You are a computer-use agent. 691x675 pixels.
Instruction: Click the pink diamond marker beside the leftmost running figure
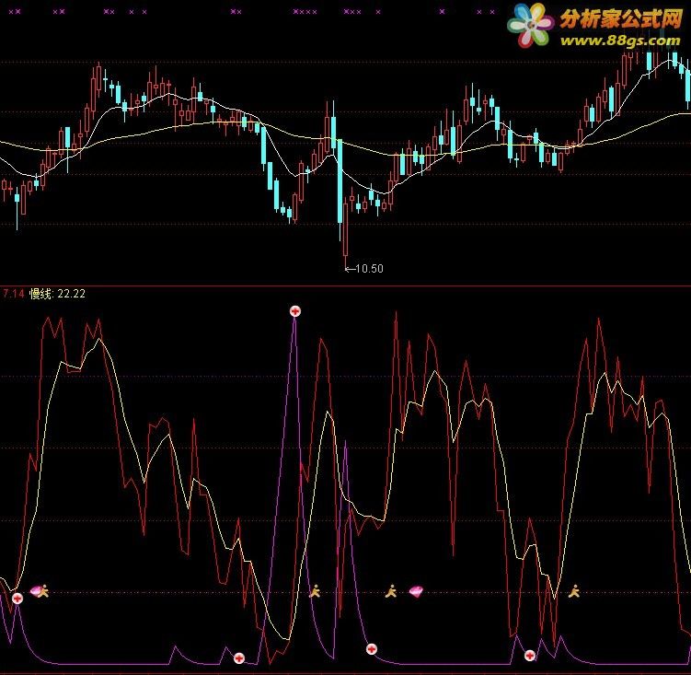tap(35, 590)
